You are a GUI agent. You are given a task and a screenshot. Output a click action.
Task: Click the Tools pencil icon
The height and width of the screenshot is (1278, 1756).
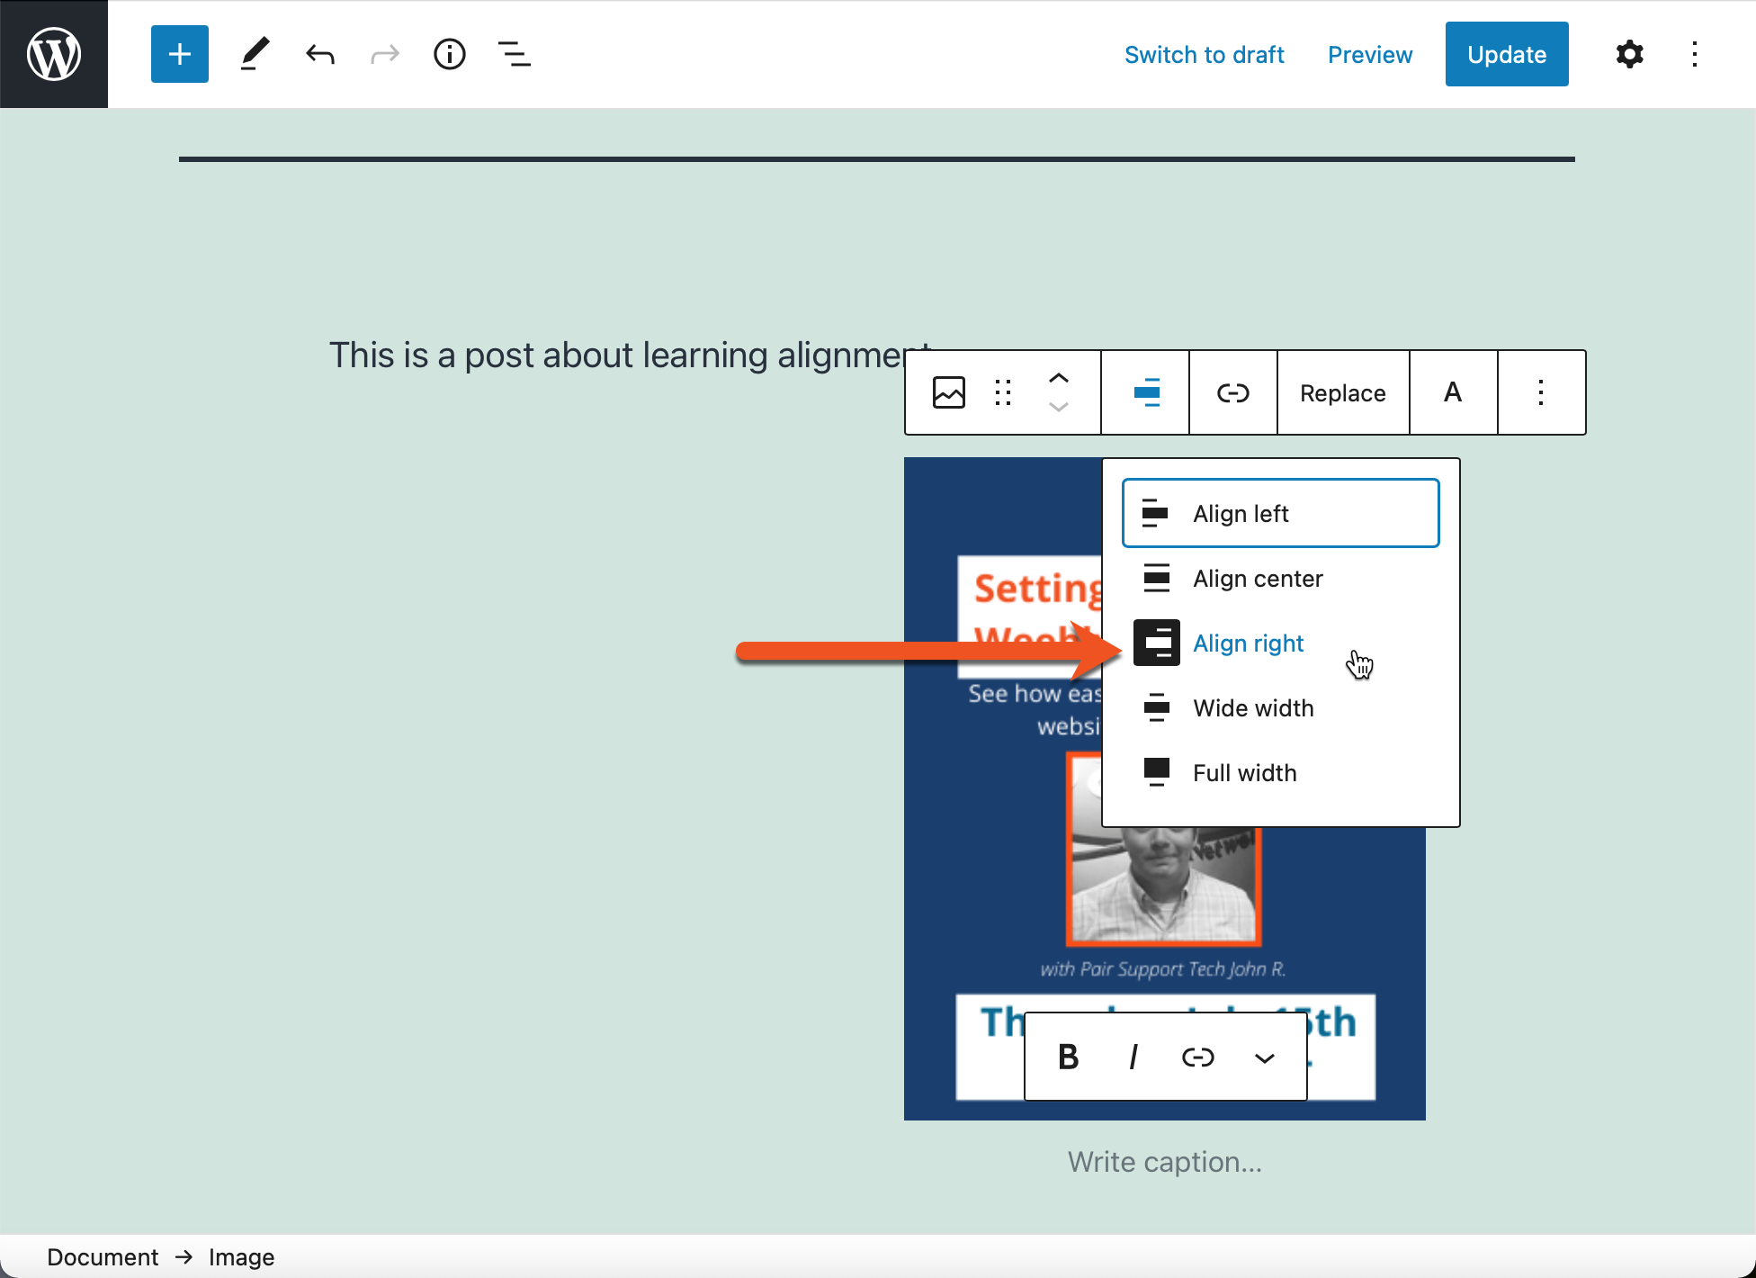point(255,54)
